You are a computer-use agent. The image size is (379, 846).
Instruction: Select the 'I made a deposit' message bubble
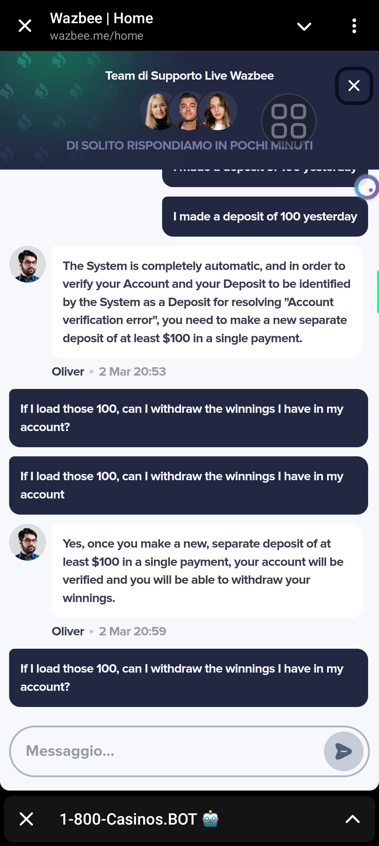pos(265,217)
